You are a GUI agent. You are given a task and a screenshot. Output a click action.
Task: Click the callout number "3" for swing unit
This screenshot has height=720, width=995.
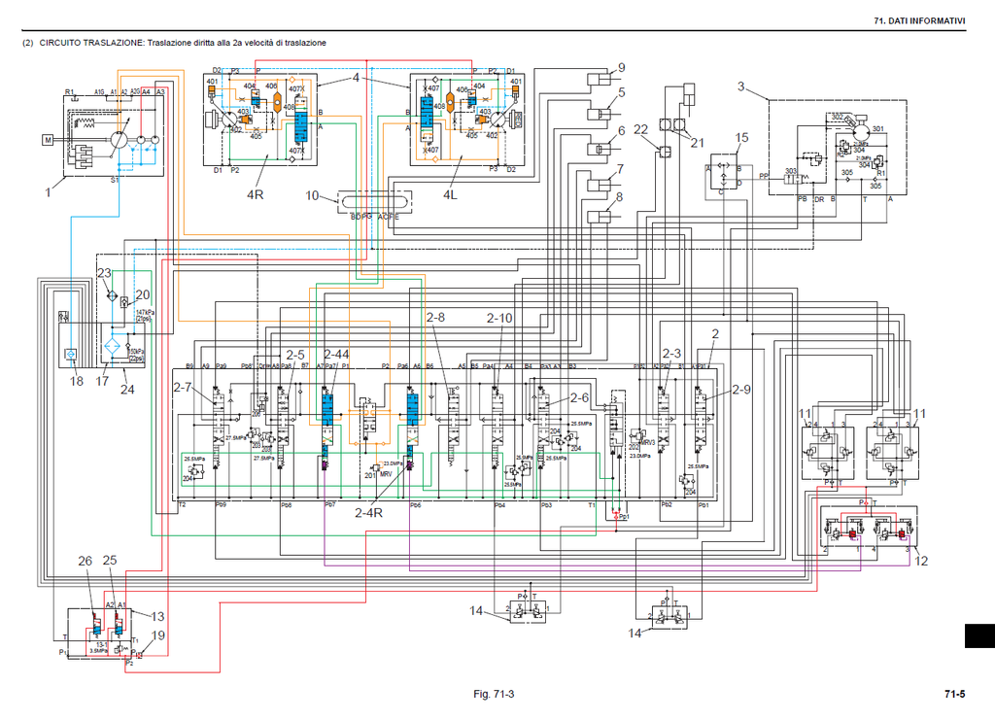coord(741,86)
